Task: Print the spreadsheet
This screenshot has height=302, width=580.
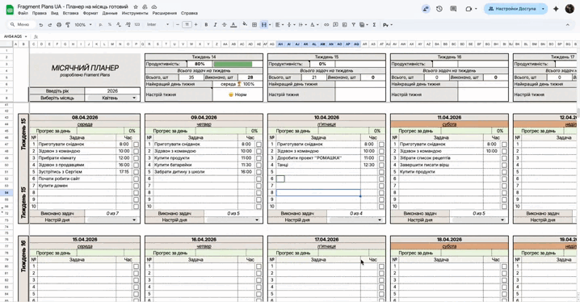Action: click(59, 25)
